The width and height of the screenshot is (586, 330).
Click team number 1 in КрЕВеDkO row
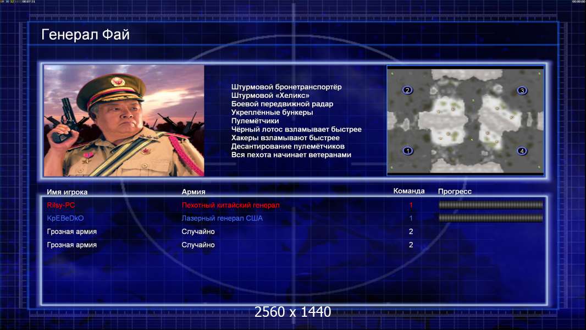[411, 218]
